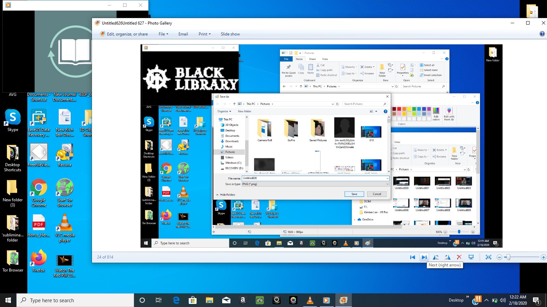The width and height of the screenshot is (547, 307).
Task: Rotate photo counterclockwise
Action: pos(436,257)
